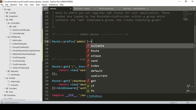Expand the Console folder
Image resolution: width=196 pixels, height=110 pixels.
click(5, 13)
